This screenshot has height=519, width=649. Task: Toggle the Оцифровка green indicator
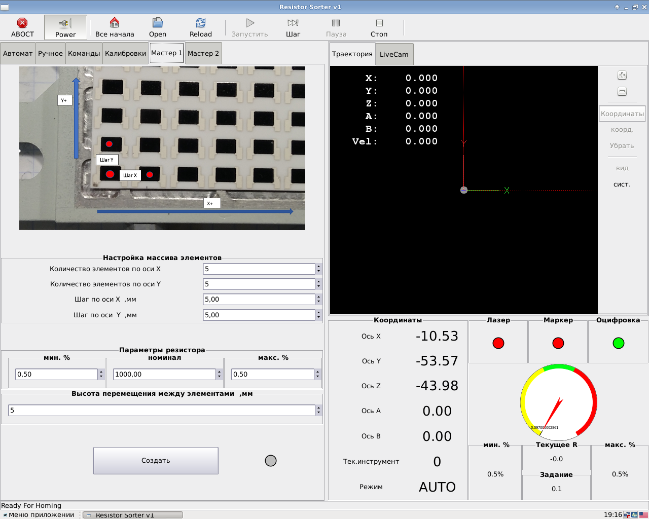[618, 343]
